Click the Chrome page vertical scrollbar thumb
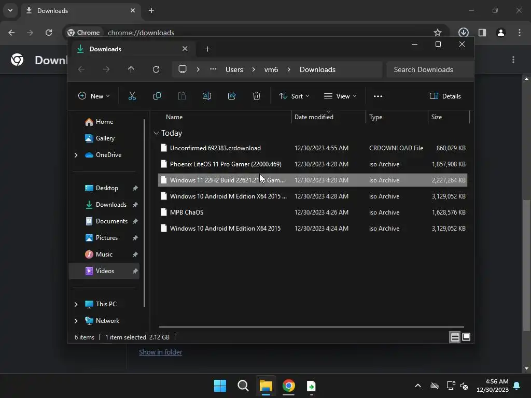 coord(526,266)
